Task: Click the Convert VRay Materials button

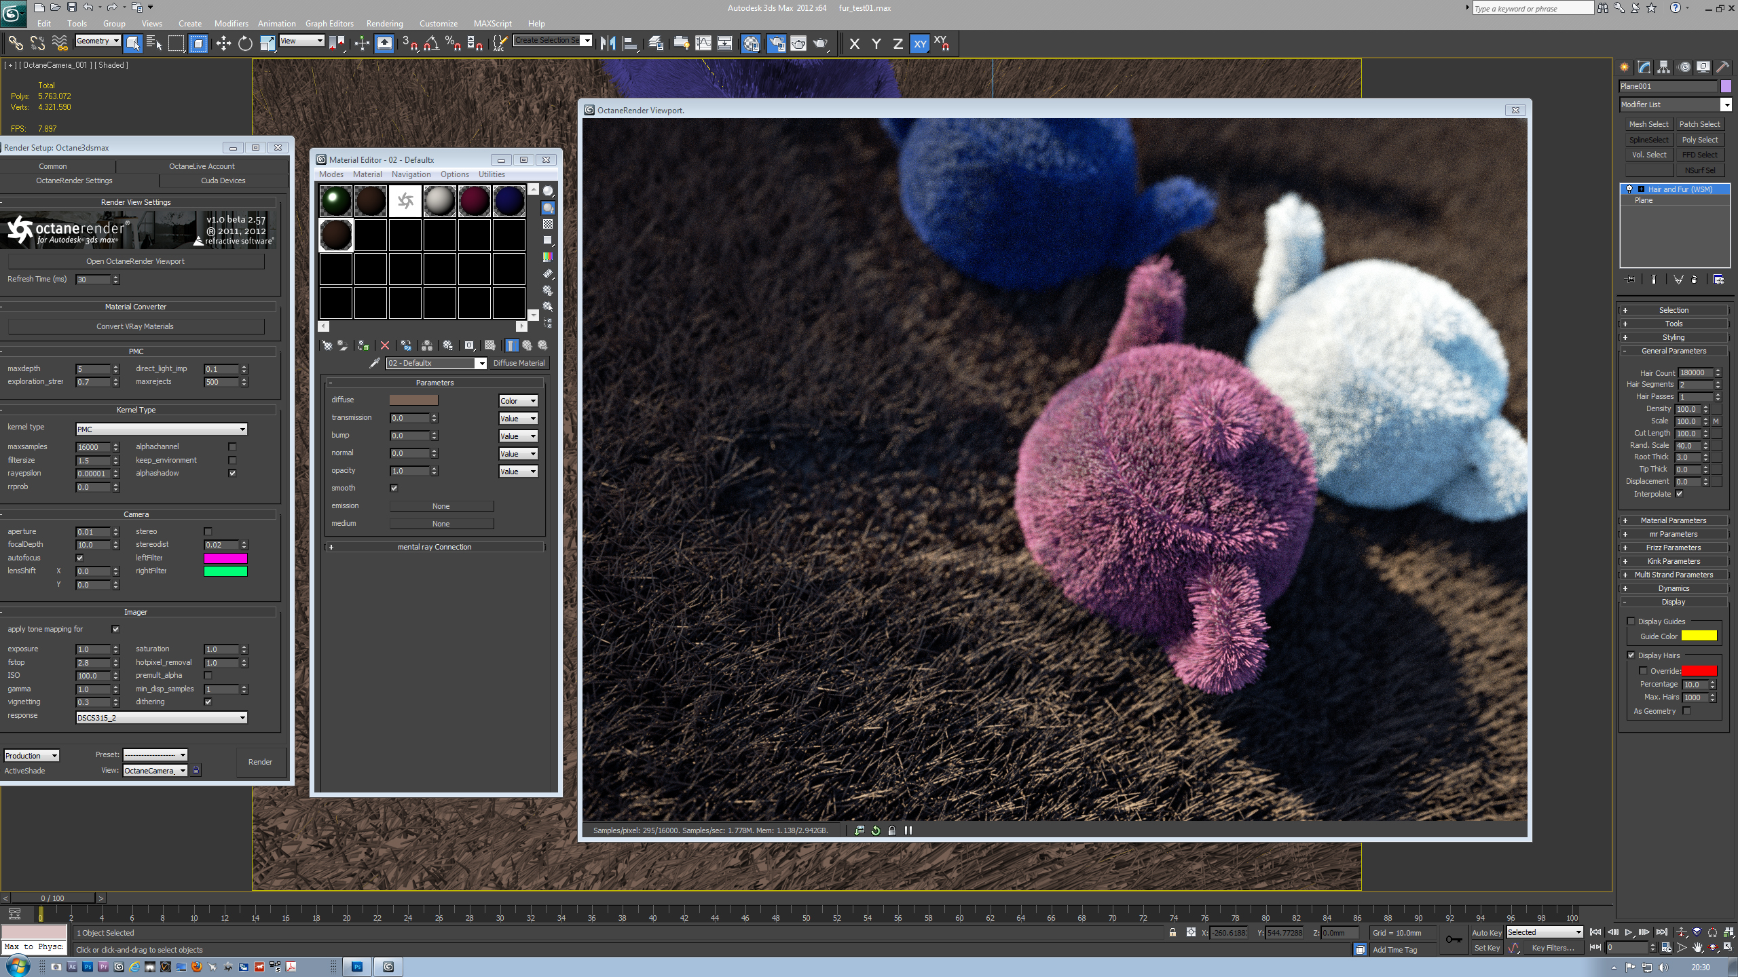Action: (135, 326)
